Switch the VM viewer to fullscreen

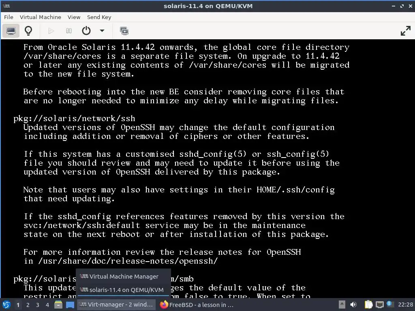(x=405, y=31)
